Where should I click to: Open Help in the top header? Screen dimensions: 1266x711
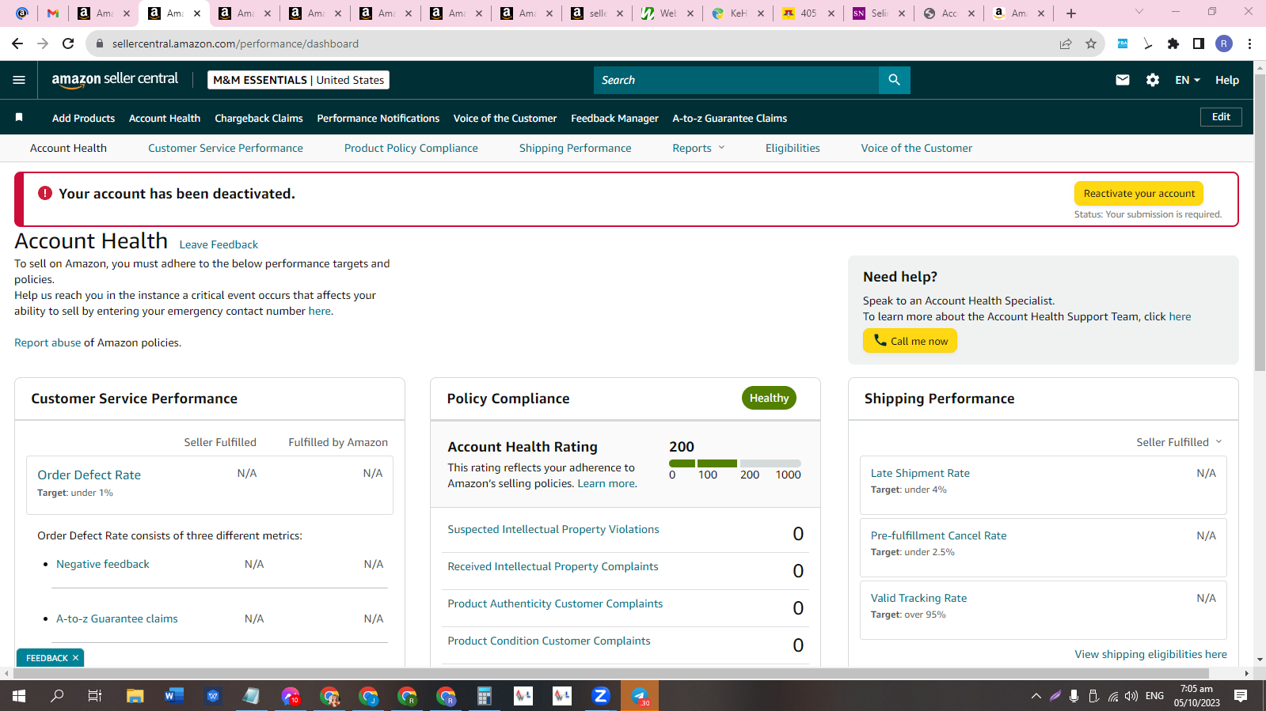tap(1227, 80)
